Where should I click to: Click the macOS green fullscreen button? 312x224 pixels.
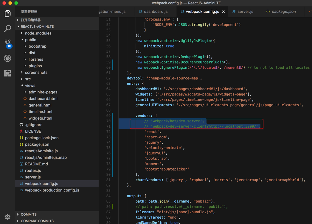point(16,3)
